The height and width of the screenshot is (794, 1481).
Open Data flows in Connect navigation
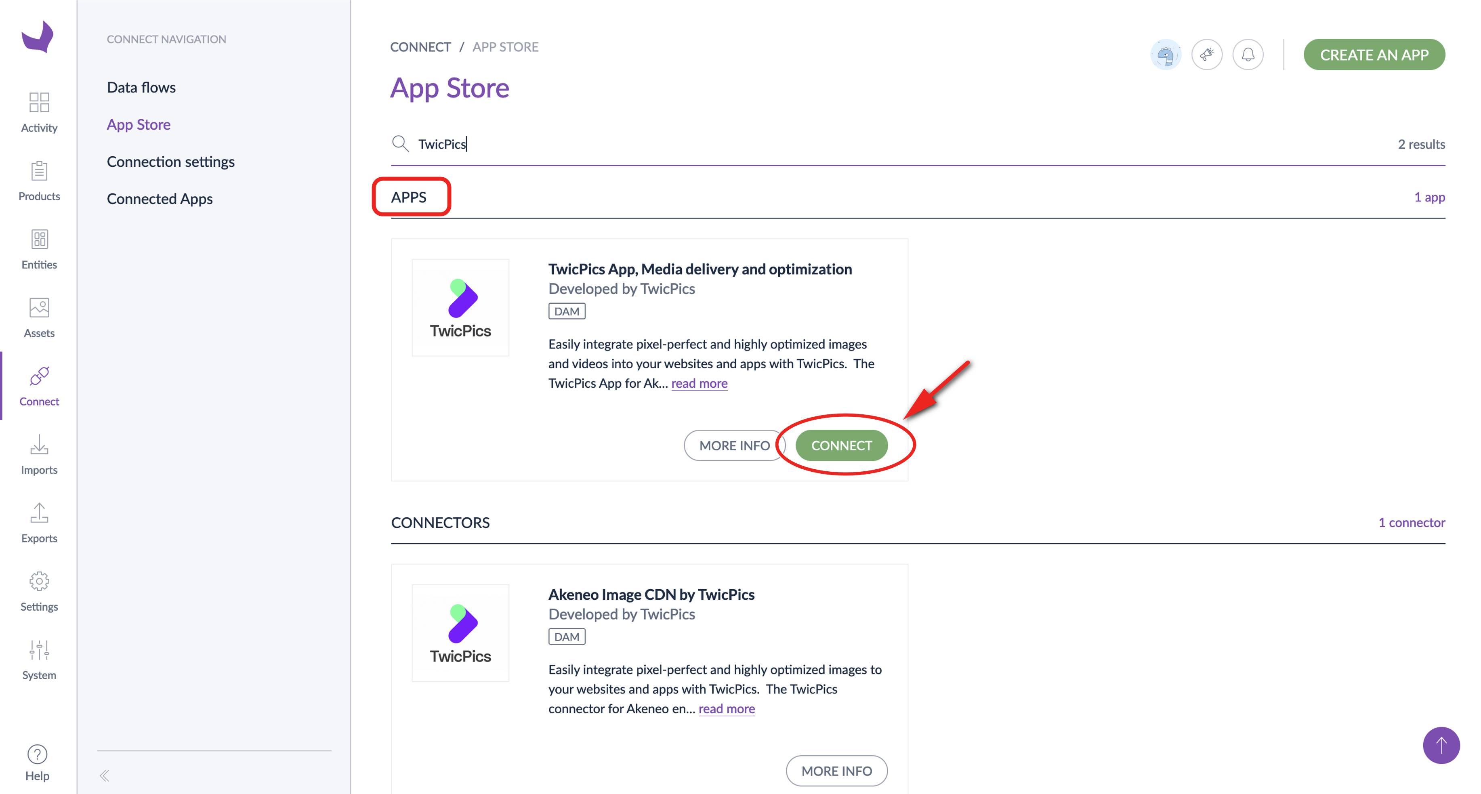(141, 87)
